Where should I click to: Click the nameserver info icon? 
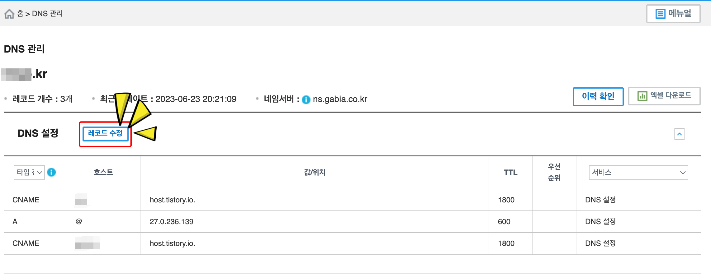(x=306, y=99)
